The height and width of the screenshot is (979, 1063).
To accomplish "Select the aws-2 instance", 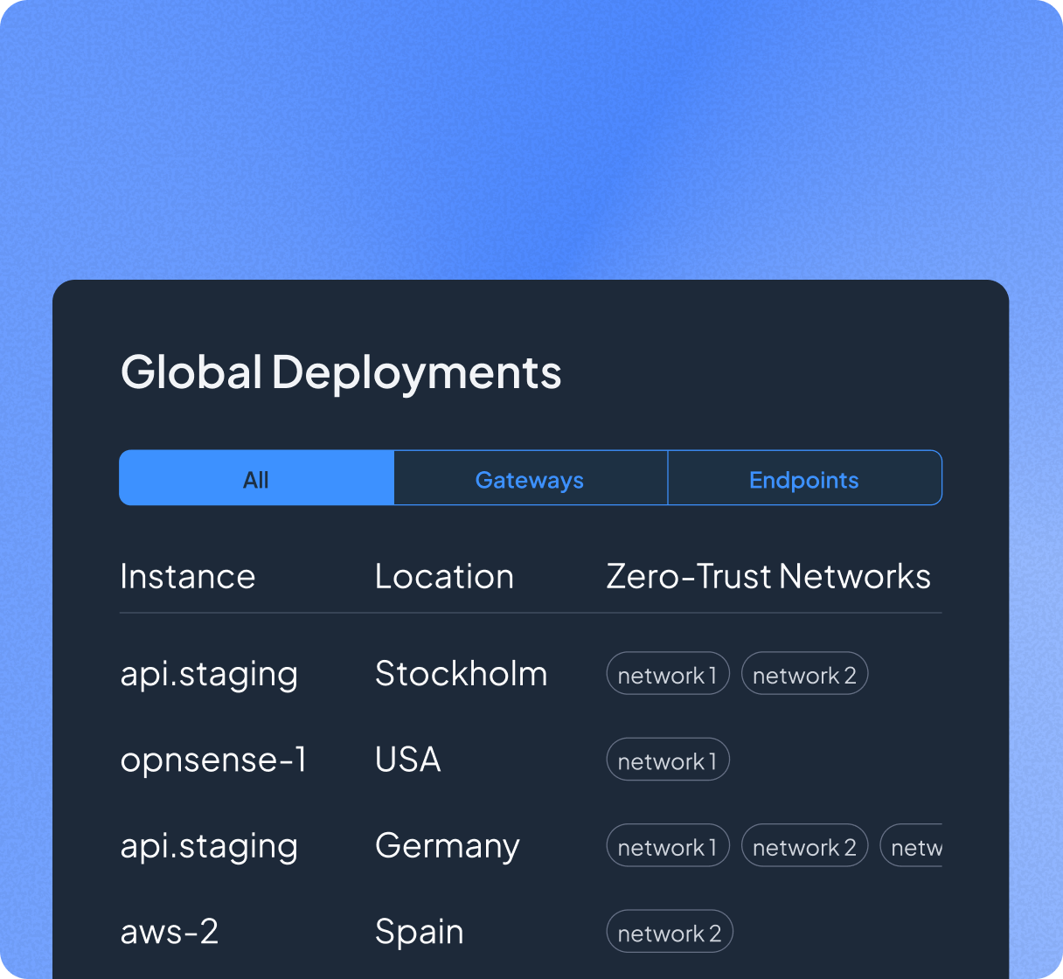I will click(x=170, y=932).
